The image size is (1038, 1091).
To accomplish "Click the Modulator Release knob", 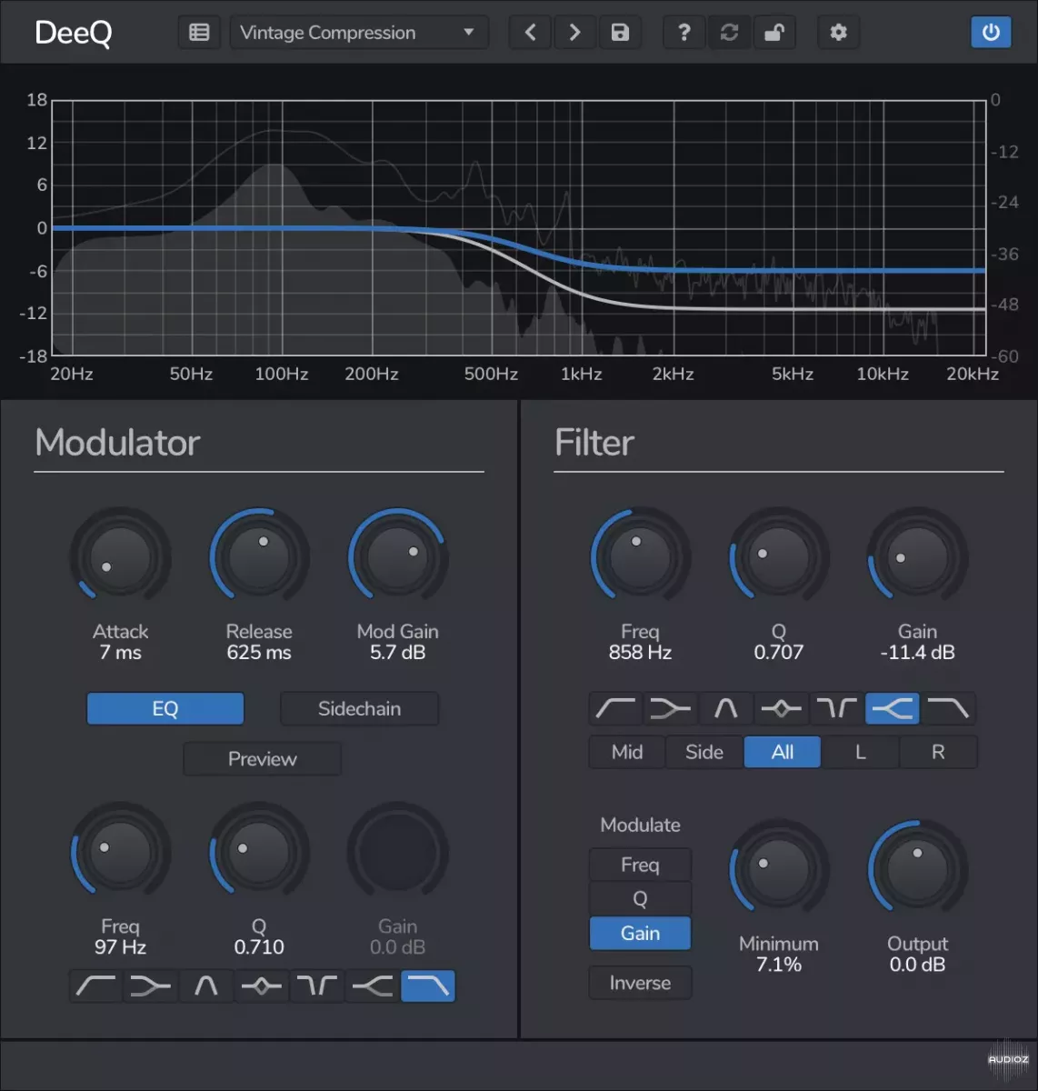I will pos(259,556).
